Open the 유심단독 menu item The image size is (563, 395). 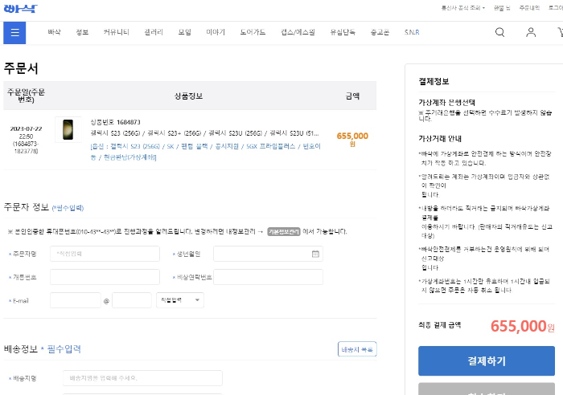[x=343, y=32]
